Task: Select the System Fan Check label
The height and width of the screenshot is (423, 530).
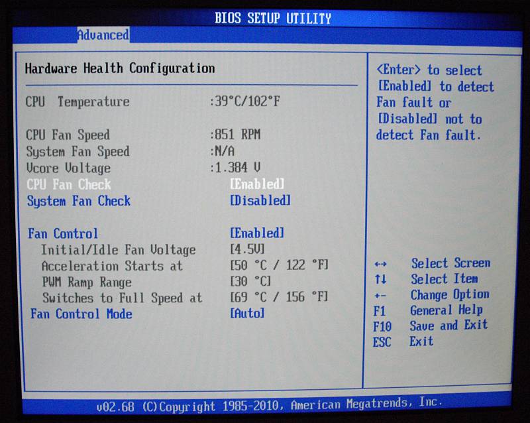Action: coord(79,201)
